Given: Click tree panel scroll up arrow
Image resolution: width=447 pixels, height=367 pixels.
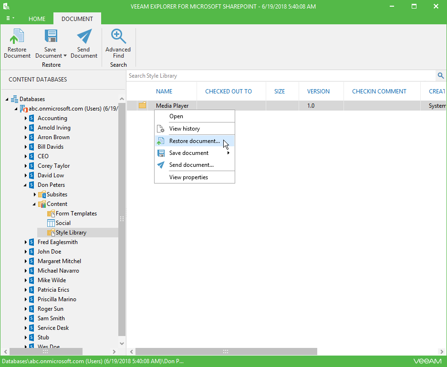Looking at the screenshot, I should click(x=122, y=99).
